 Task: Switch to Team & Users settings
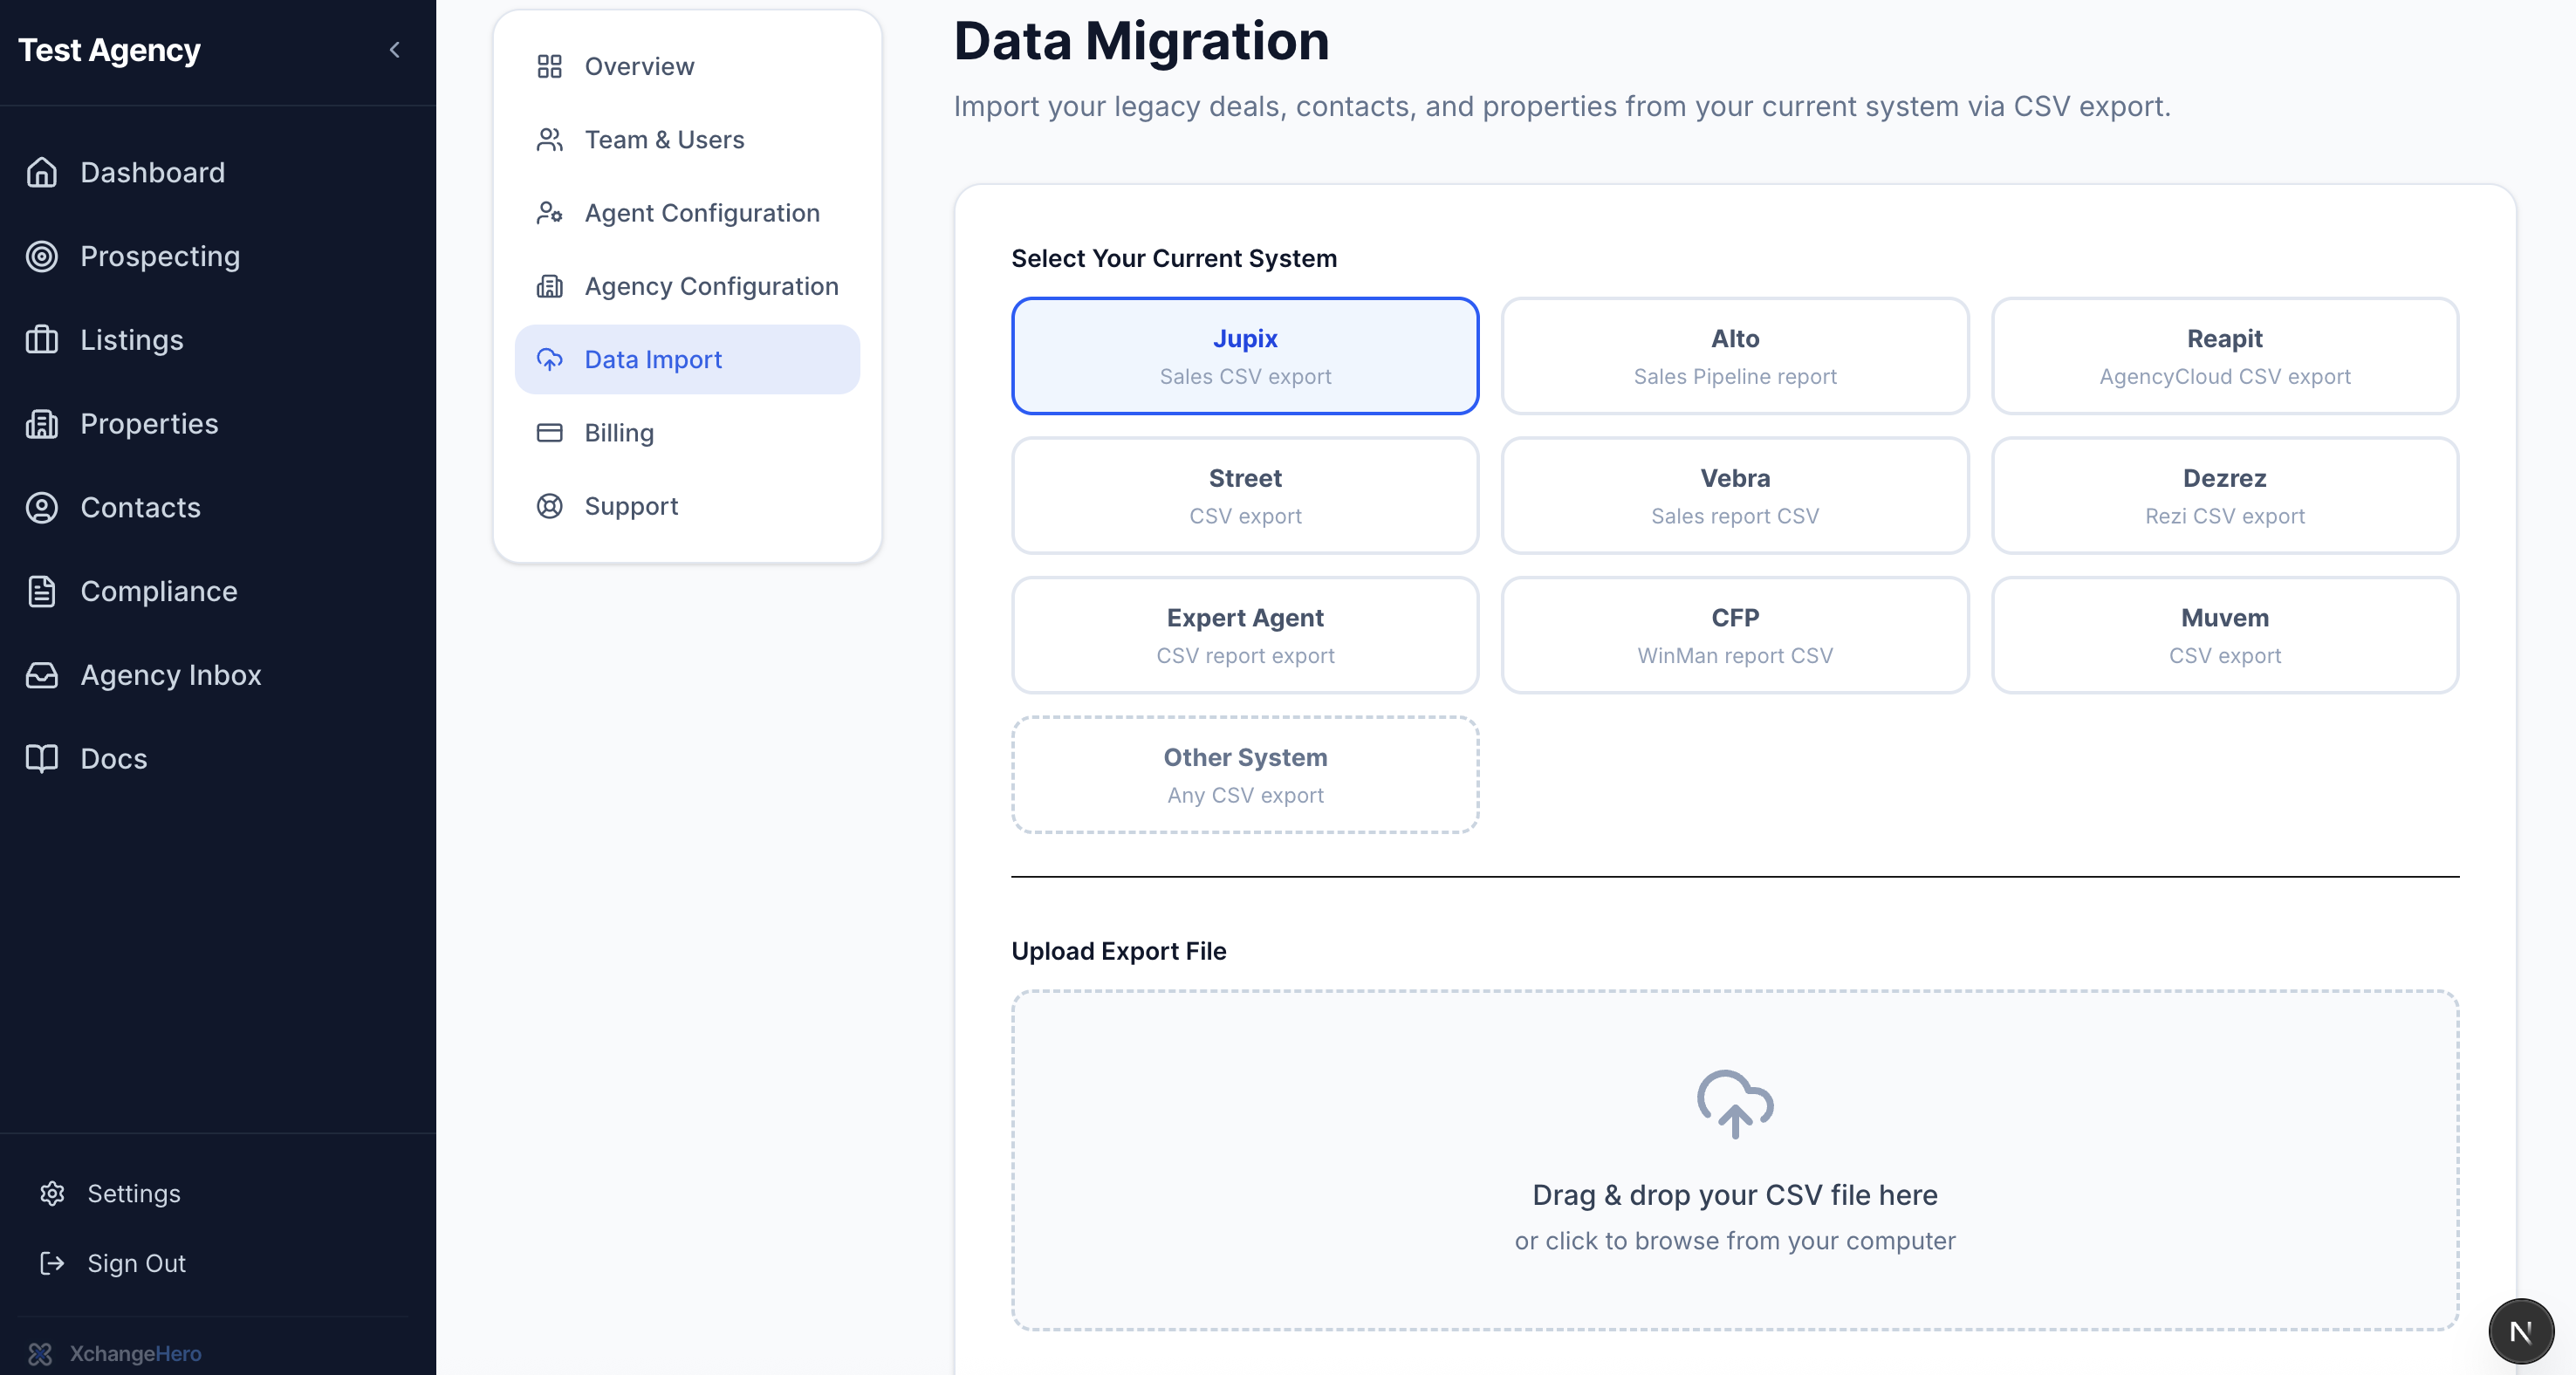pyautogui.click(x=664, y=140)
